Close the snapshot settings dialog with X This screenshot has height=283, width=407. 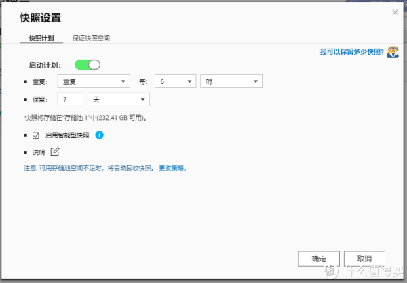[x=395, y=12]
